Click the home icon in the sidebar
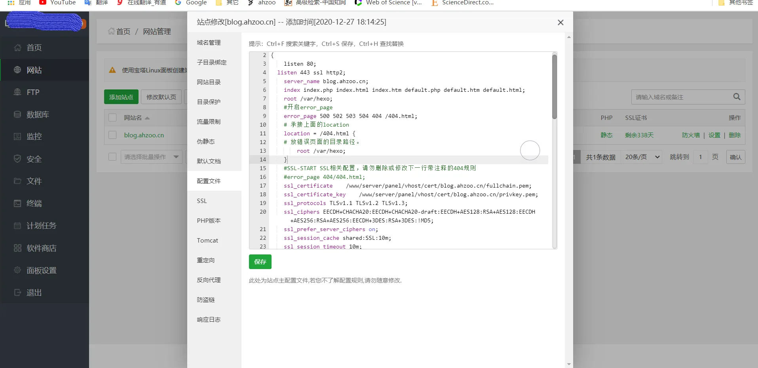758x368 pixels. (x=17, y=48)
